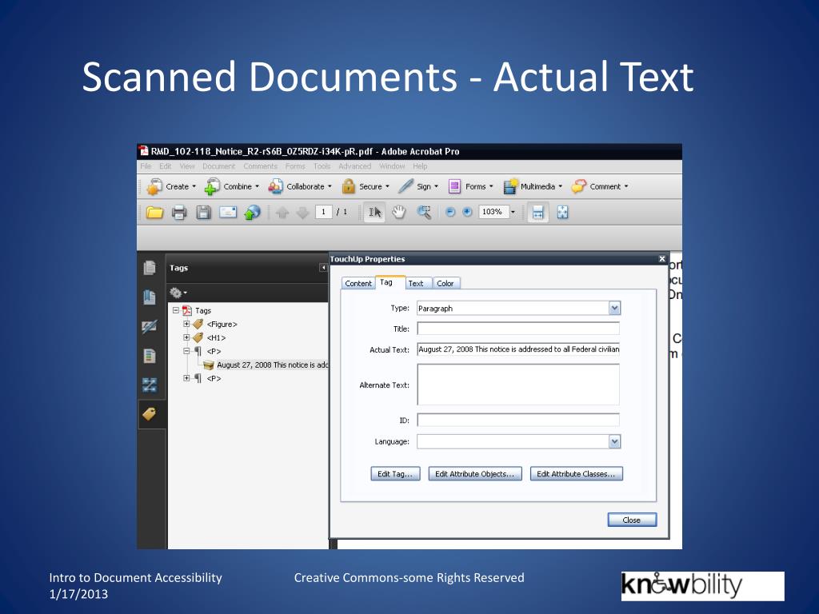Click the Email envelope icon
The width and height of the screenshot is (819, 614).
click(x=228, y=212)
